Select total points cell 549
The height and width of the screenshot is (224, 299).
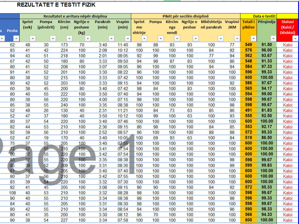coord(248,45)
